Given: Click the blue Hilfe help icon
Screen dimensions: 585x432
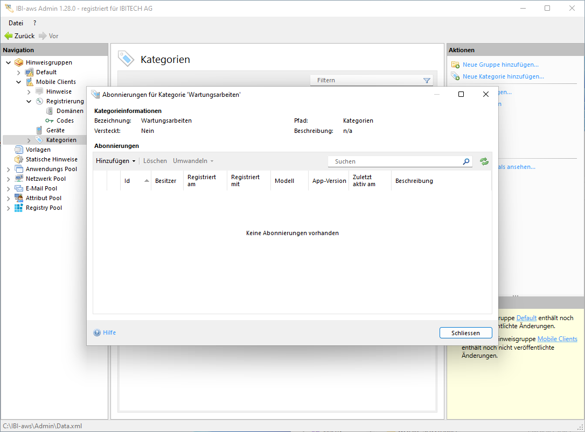Looking at the screenshot, I should (x=97, y=332).
